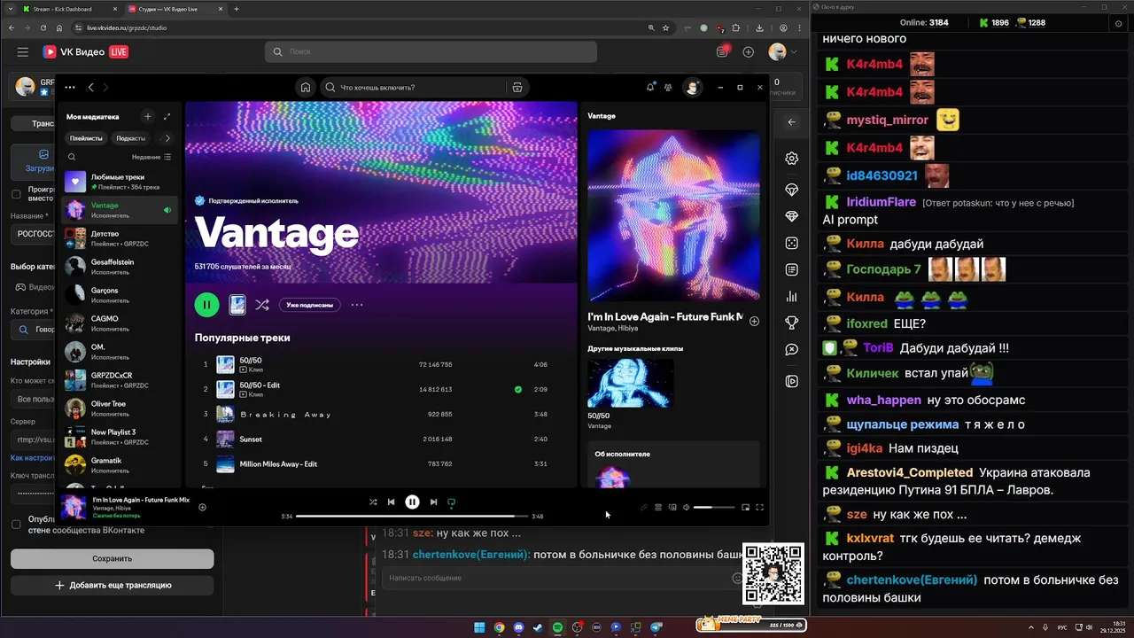
Task: Click Сохранить button in VK studio
Action: (113, 558)
